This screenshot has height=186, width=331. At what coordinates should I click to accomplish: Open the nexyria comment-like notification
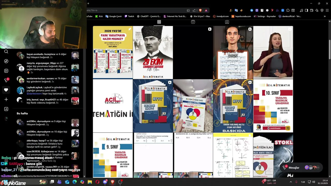[48, 68]
